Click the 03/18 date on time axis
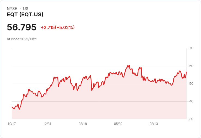 coord(83,124)
